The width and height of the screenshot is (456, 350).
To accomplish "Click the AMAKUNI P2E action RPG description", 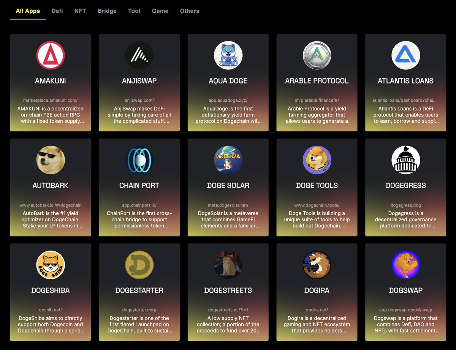I will 51,115.
